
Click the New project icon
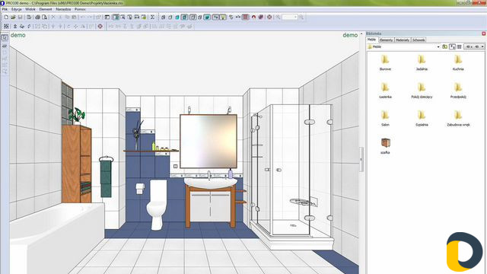pos(6,18)
